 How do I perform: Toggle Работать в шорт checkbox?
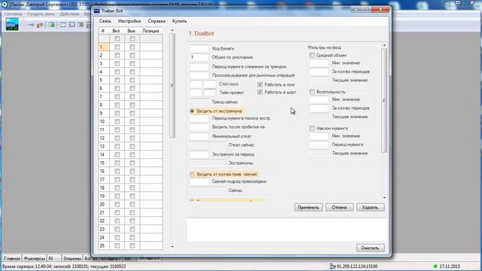(260, 92)
